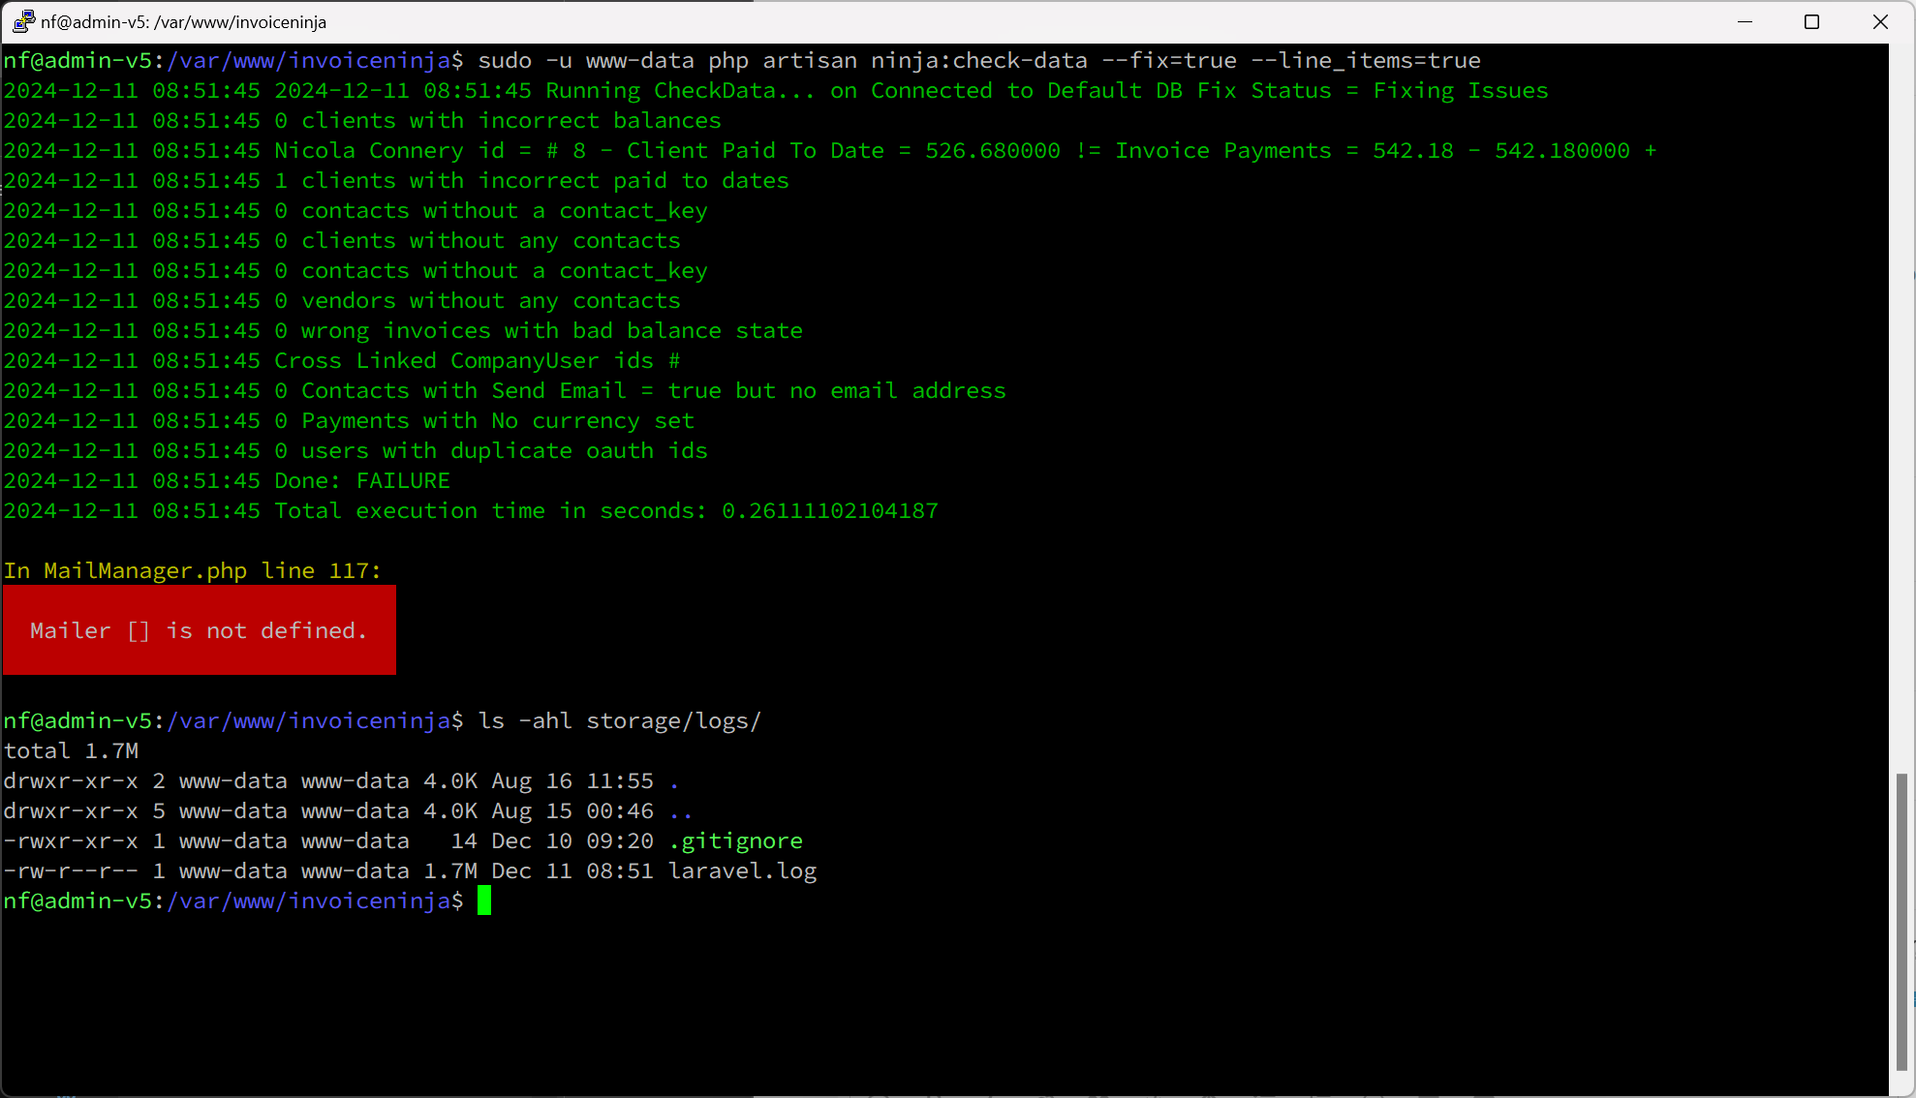The image size is (1916, 1098).
Task: Close the terminal window
Action: point(1879,21)
